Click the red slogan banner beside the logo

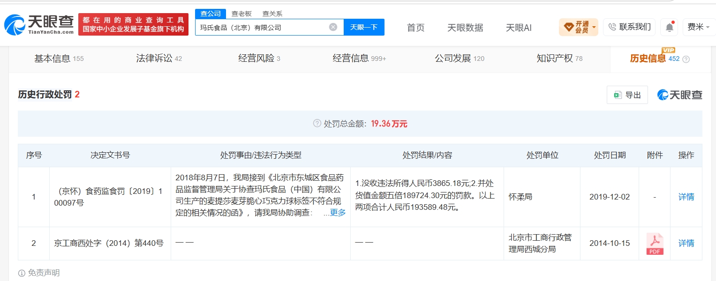tap(133, 24)
